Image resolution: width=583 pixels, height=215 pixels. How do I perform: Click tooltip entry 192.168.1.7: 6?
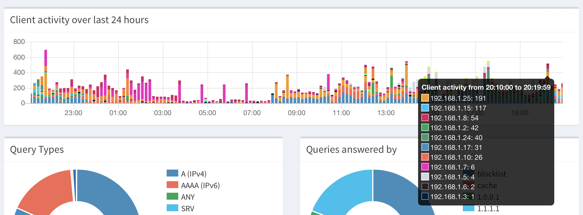452,167
